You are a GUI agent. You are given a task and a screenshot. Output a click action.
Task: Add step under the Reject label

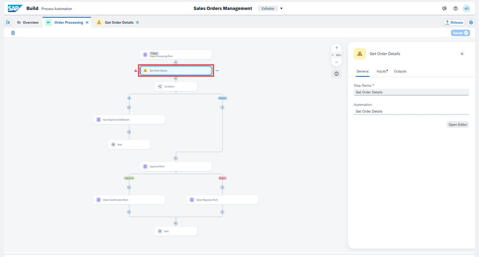pos(222,187)
